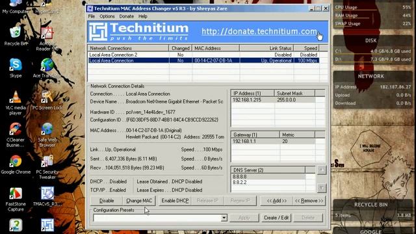This screenshot has height=234, width=416.
Task: Click the Subnet Mask column header
Action: (294, 94)
